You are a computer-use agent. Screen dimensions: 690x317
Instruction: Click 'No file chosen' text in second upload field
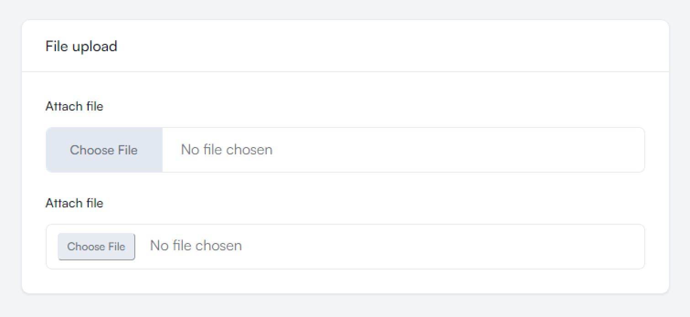click(196, 246)
